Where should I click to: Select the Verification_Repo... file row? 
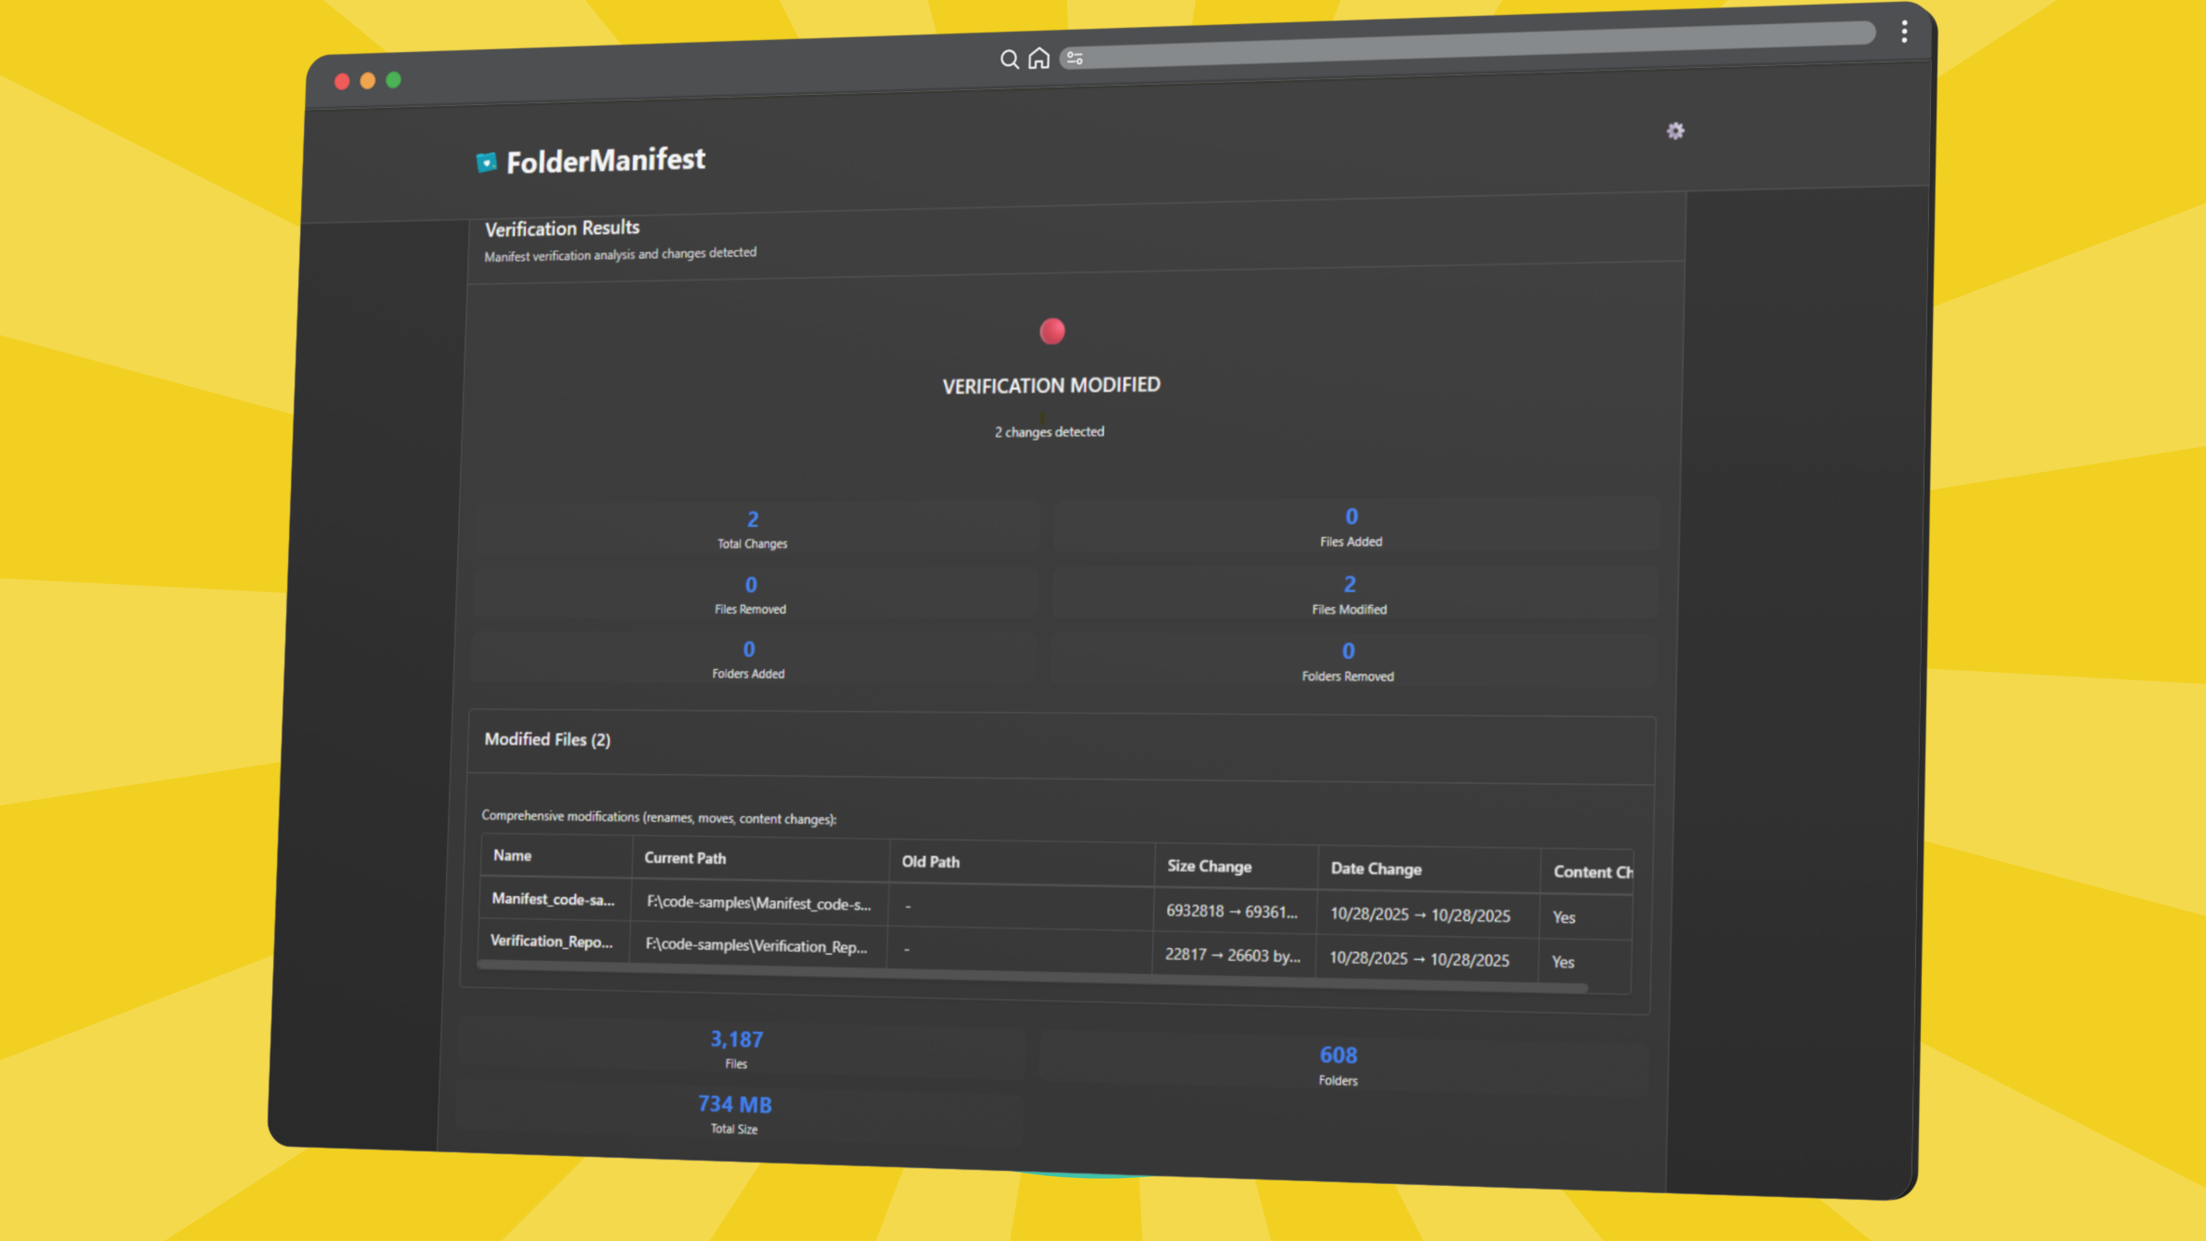click(551, 941)
